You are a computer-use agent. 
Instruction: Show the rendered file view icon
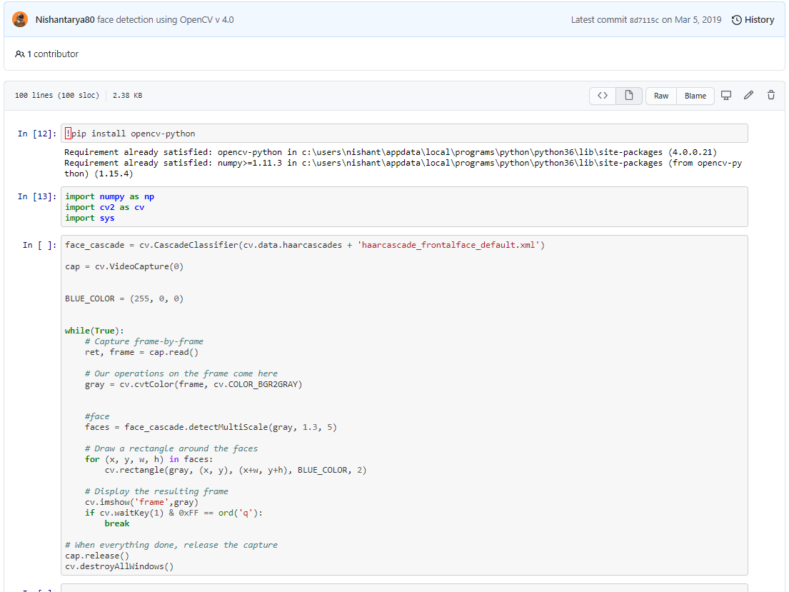629,96
